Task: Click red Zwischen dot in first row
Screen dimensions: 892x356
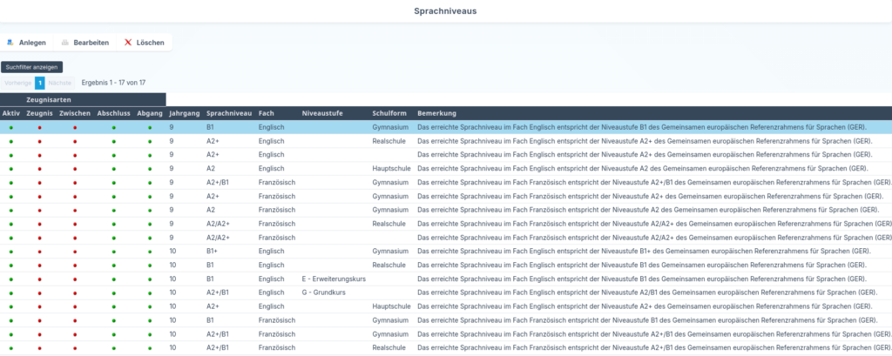Action: pos(75,127)
